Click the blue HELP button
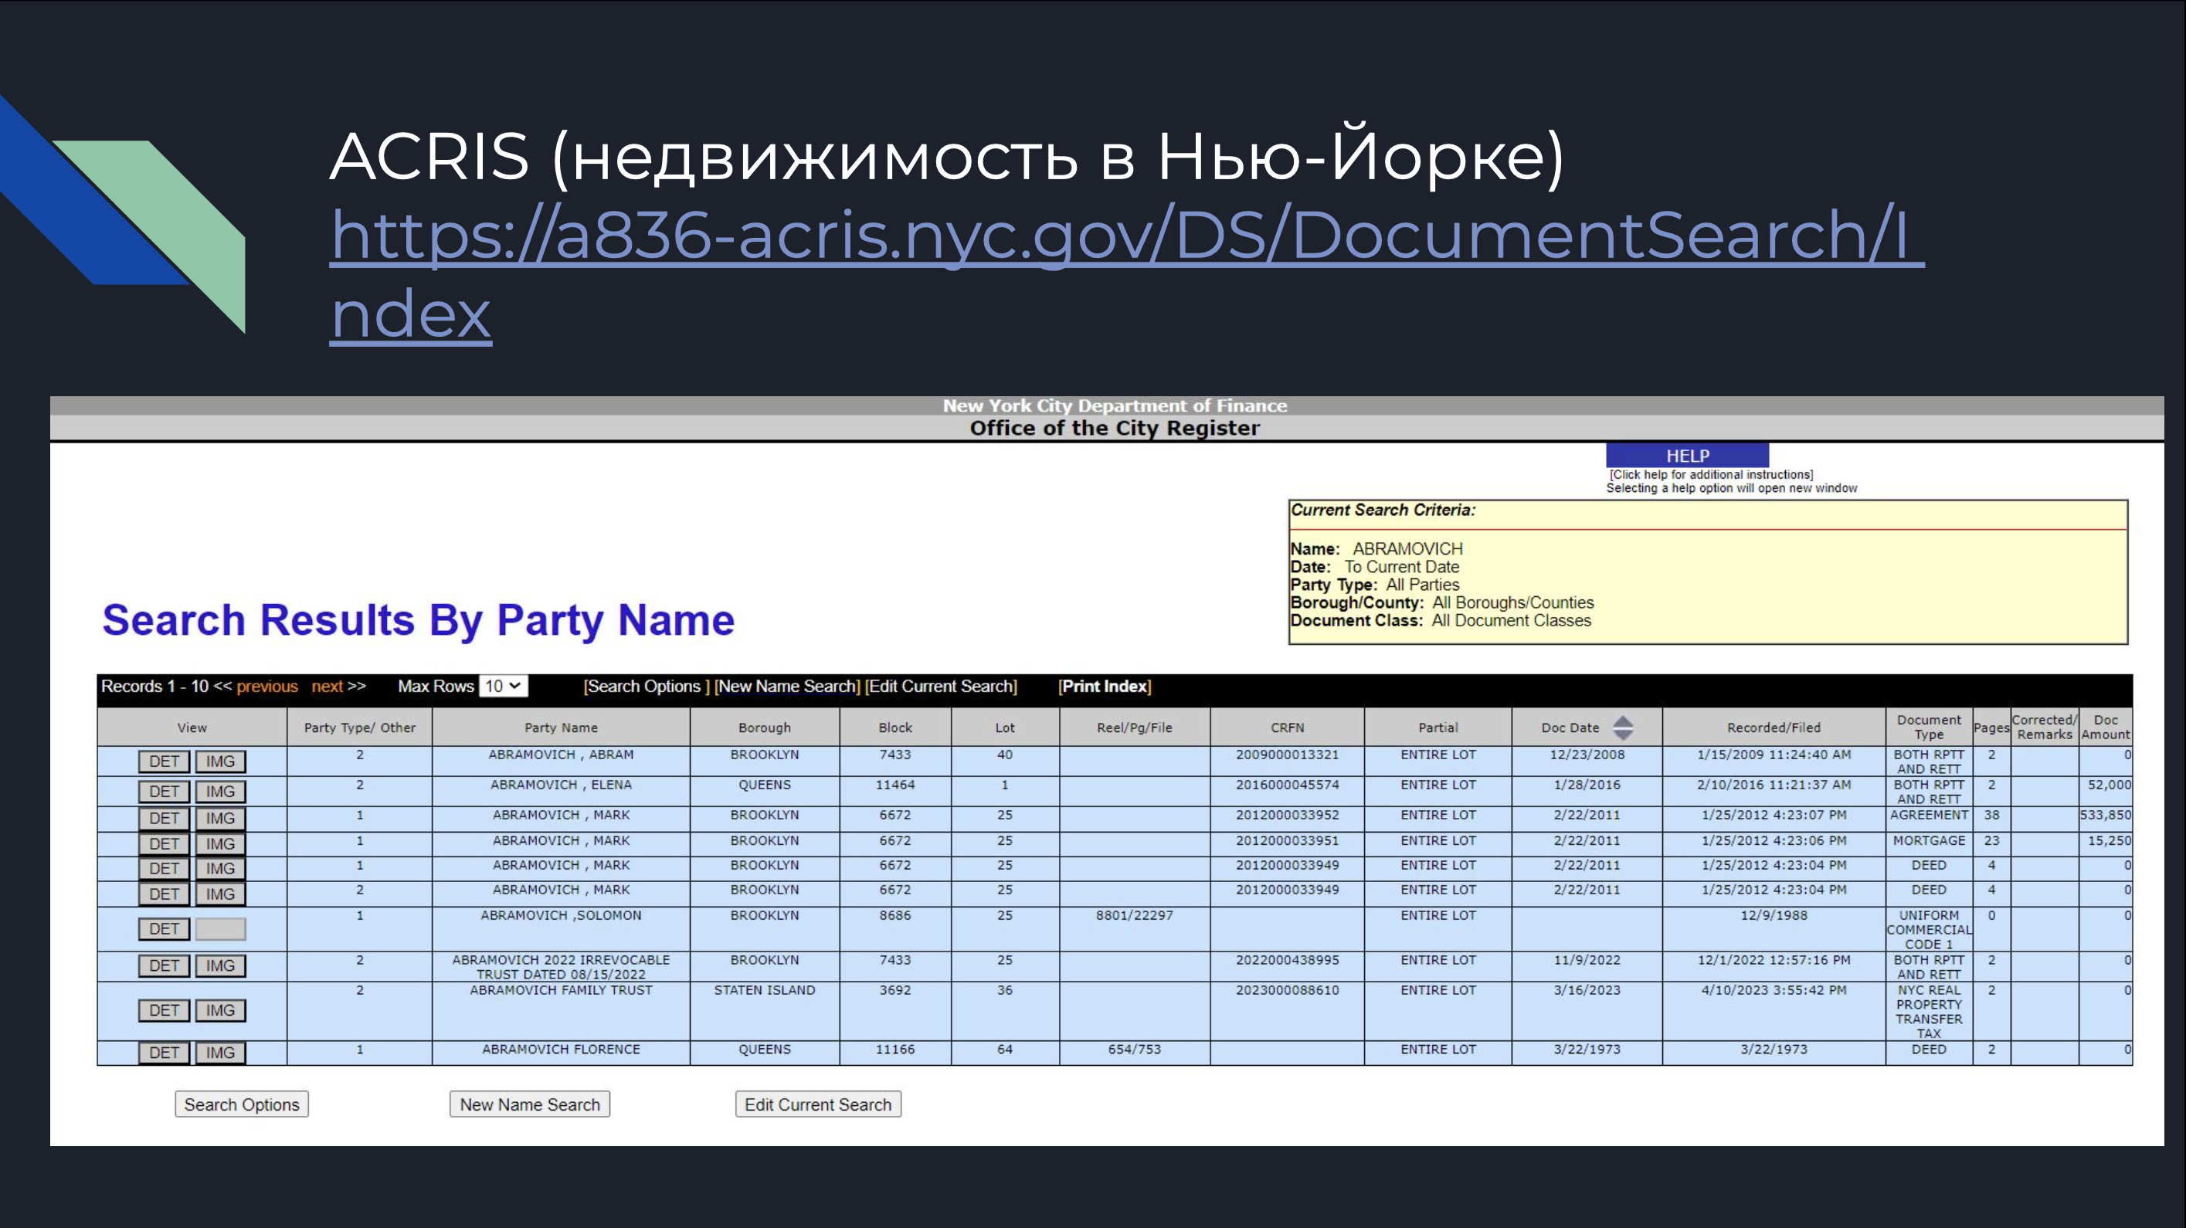Screen dimensions: 2186x1228 click(x=1687, y=456)
